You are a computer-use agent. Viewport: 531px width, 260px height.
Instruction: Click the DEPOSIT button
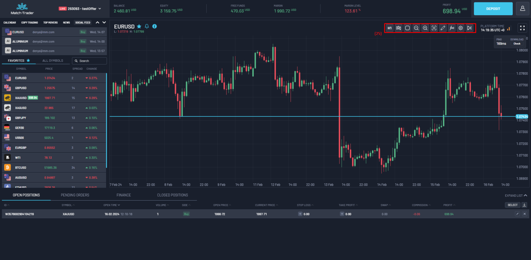(493, 8)
